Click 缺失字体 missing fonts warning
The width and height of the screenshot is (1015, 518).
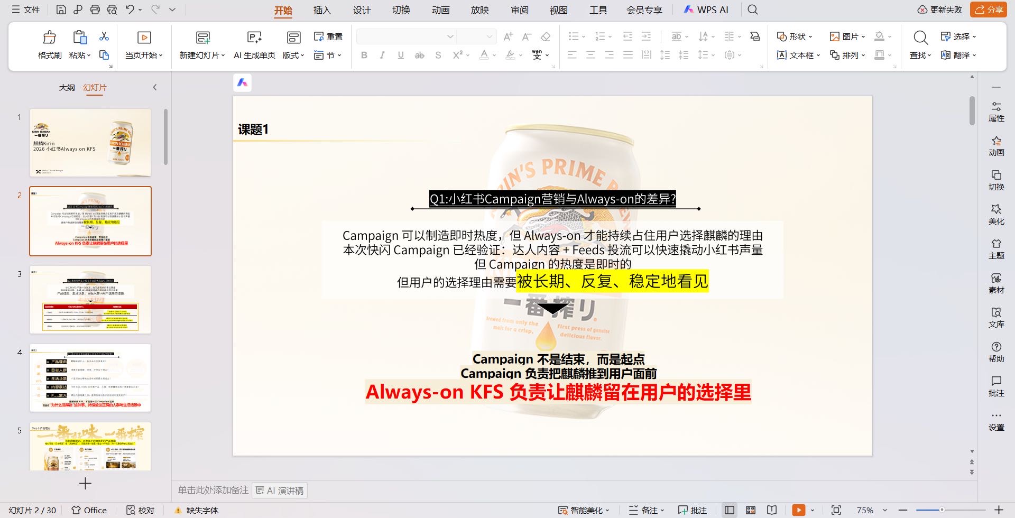point(196,510)
